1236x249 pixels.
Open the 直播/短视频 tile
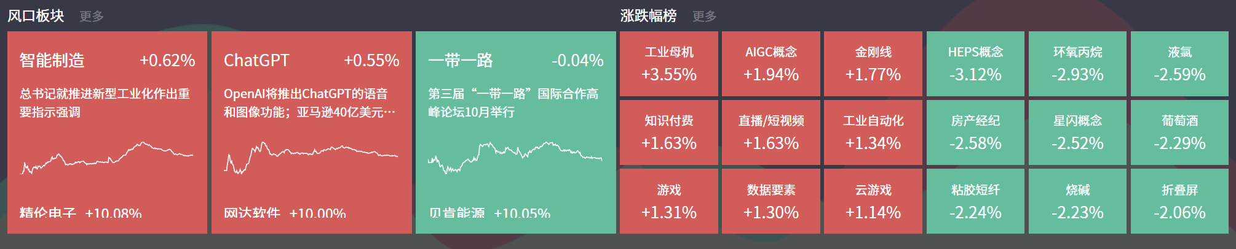[771, 132]
